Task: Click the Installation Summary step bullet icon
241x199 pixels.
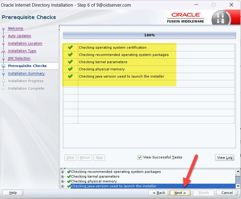Action: point(4,73)
